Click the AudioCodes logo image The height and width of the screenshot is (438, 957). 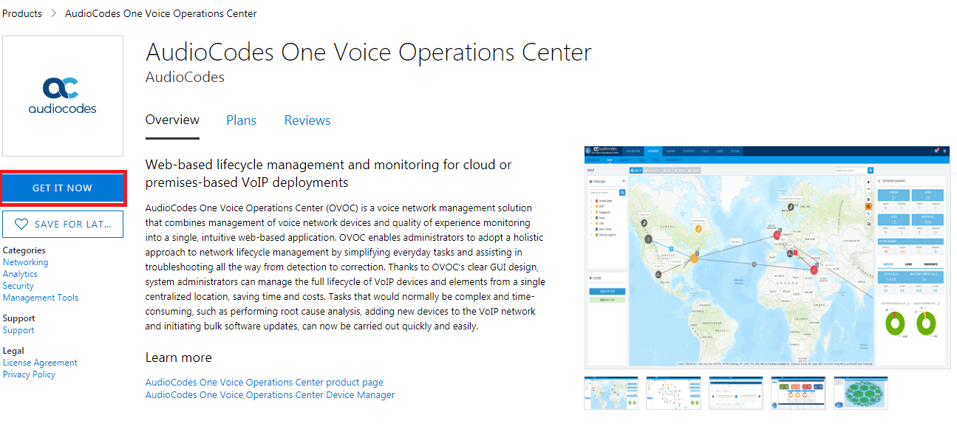(63, 96)
